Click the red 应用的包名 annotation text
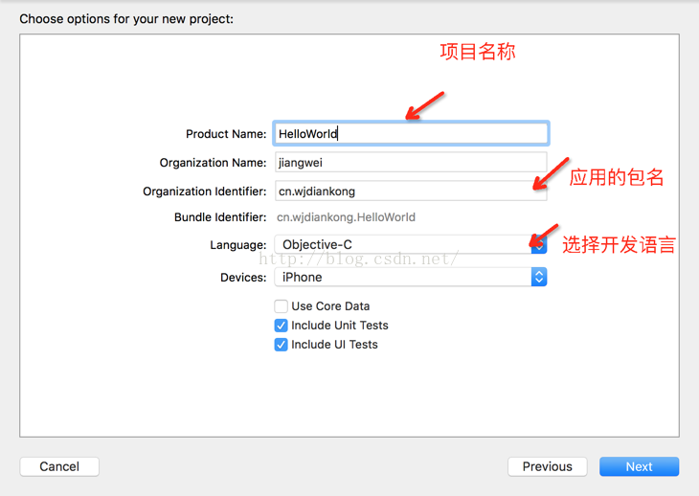This screenshot has height=496, width=699. coord(617,177)
